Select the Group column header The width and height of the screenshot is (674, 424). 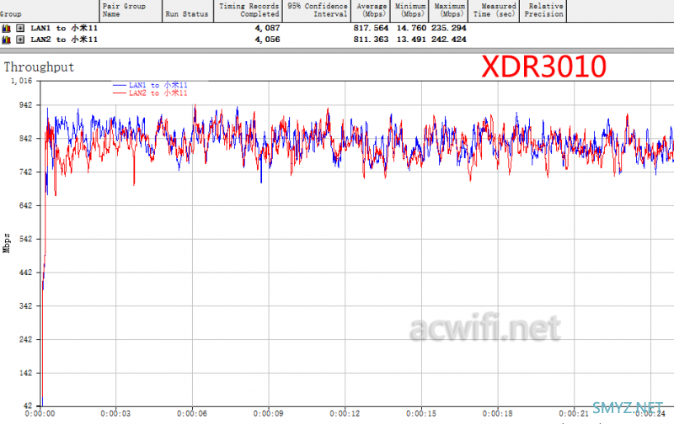49,11
